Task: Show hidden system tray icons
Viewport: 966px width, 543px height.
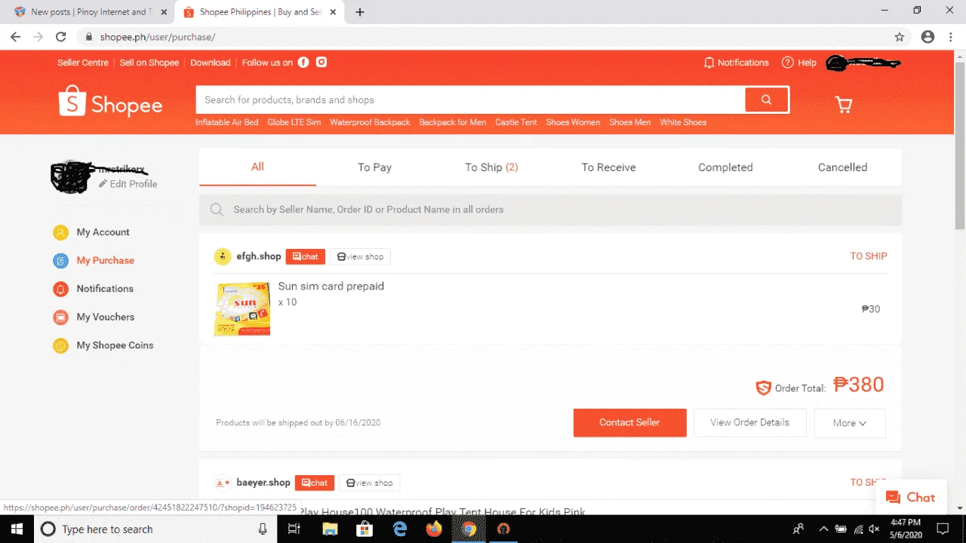Action: tap(823, 529)
